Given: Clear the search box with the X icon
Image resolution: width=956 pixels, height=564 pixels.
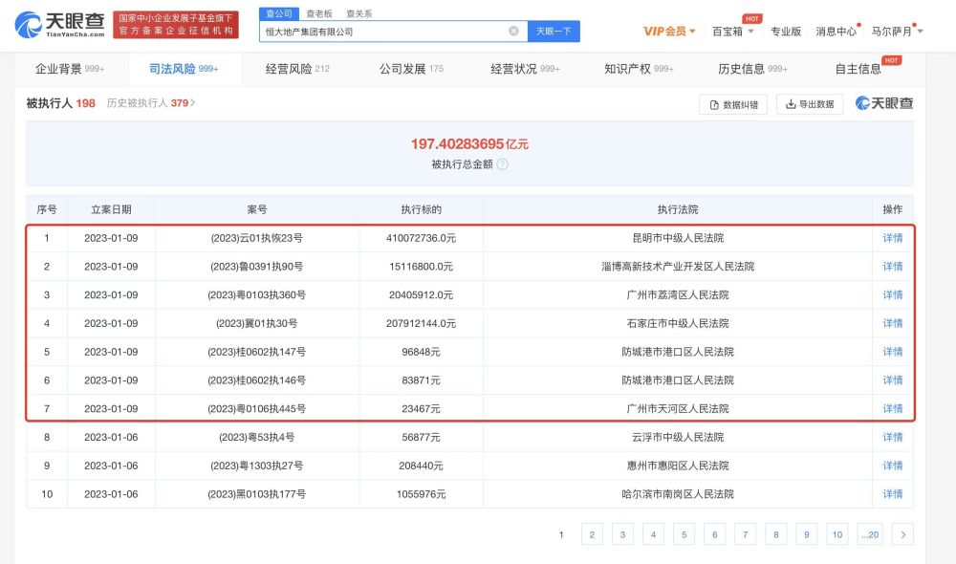Looking at the screenshot, I should [513, 32].
